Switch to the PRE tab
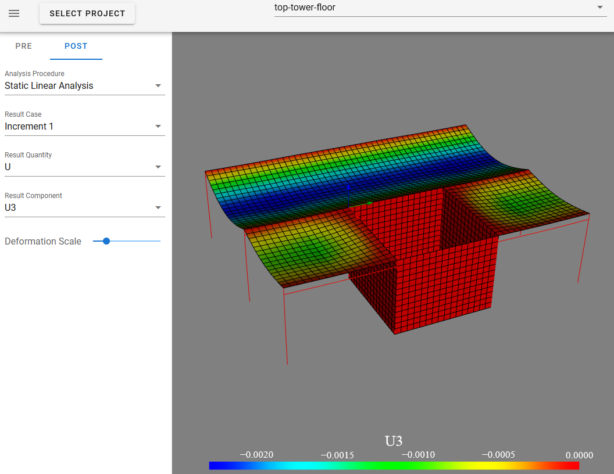 pos(24,46)
